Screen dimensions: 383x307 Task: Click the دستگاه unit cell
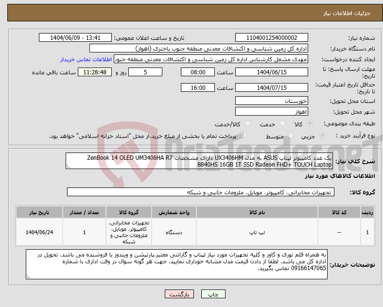[x=174, y=232]
